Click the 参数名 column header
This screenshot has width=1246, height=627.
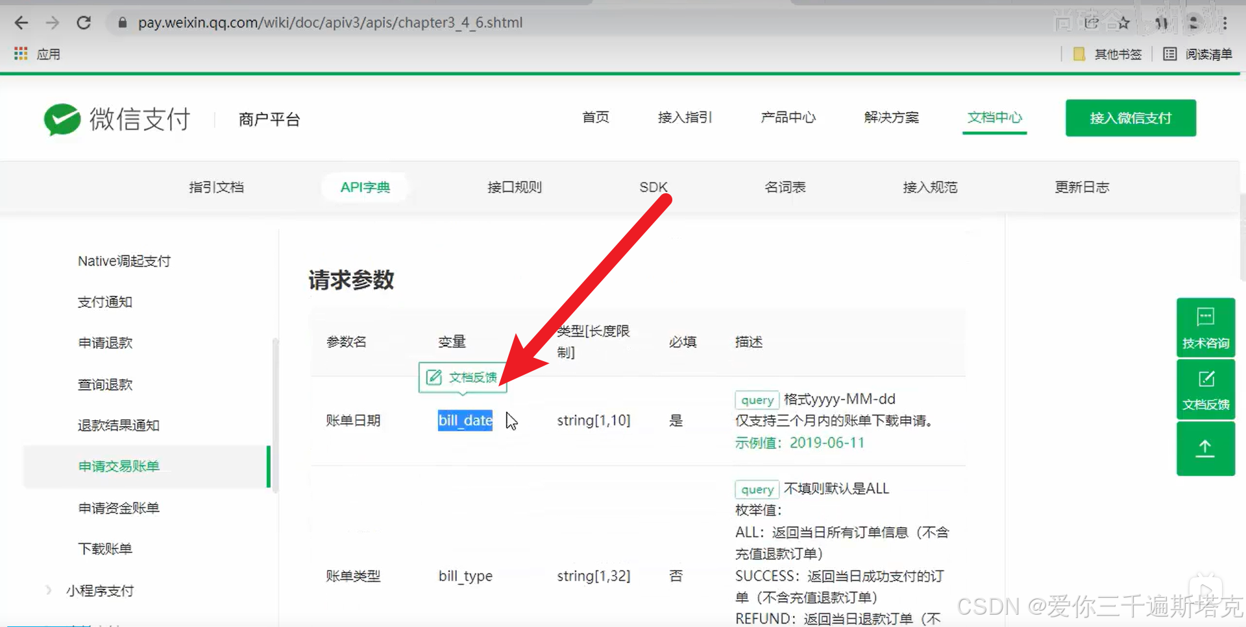point(347,342)
